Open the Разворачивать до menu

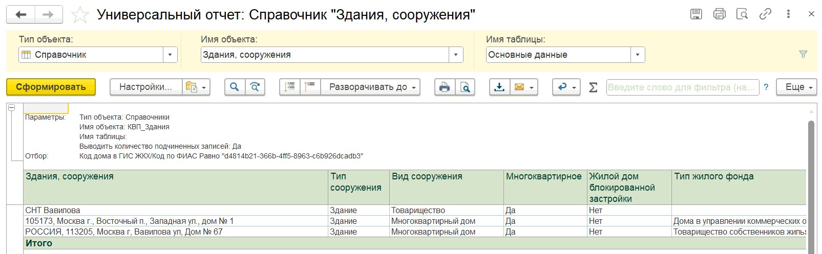coord(370,87)
